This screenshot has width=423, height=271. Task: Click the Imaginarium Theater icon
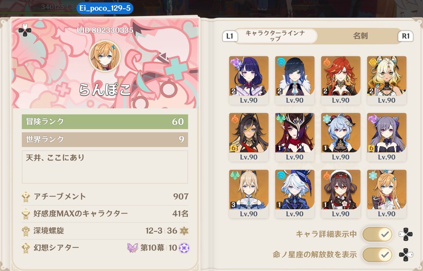pos(26,248)
